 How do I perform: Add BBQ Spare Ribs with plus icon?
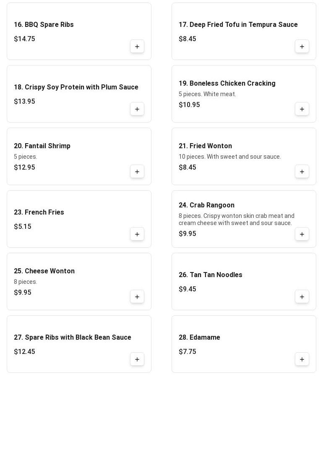pyautogui.click(x=137, y=47)
